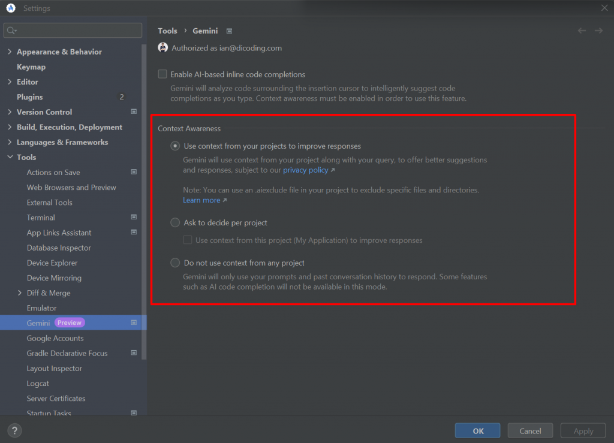Image resolution: width=614 pixels, height=443 pixels.
Task: Open help via the question mark icon
Action: click(x=14, y=430)
